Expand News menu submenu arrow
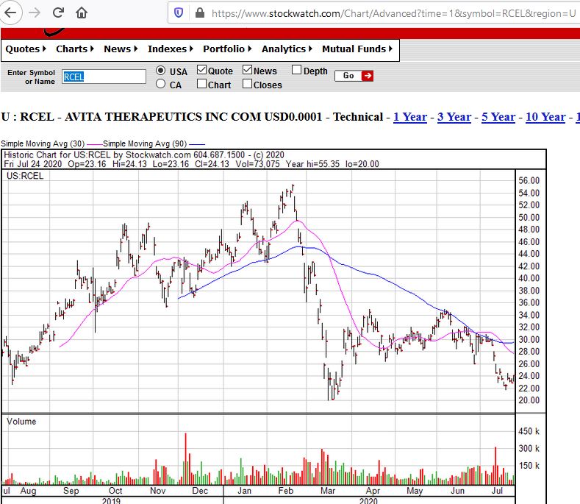580x504 pixels. (x=136, y=49)
